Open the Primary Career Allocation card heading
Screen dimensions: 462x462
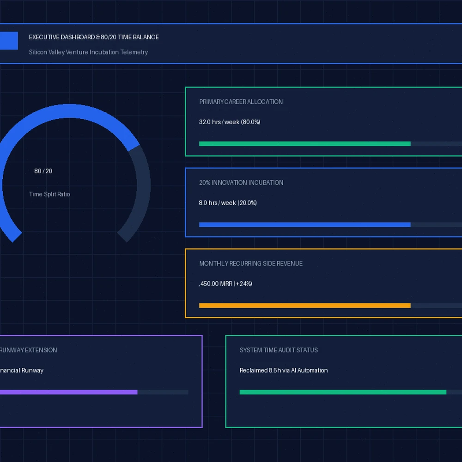(x=241, y=102)
